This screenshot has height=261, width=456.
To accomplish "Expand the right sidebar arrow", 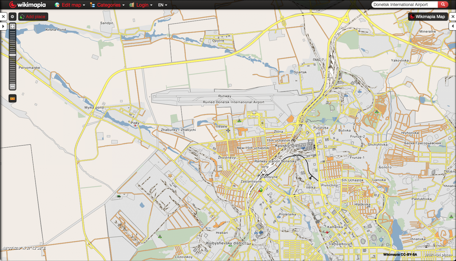I will click(x=453, y=27).
